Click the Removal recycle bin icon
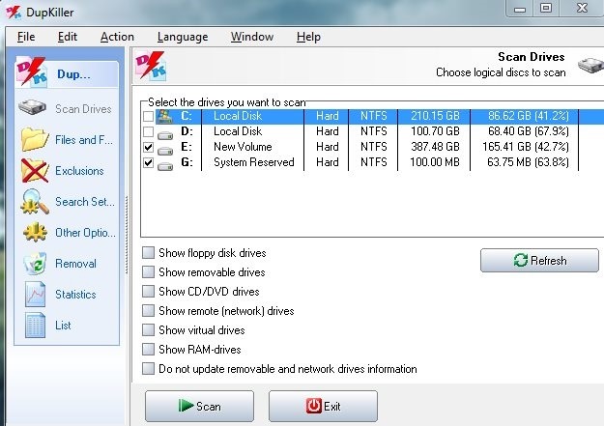The width and height of the screenshot is (604, 426). (x=35, y=263)
